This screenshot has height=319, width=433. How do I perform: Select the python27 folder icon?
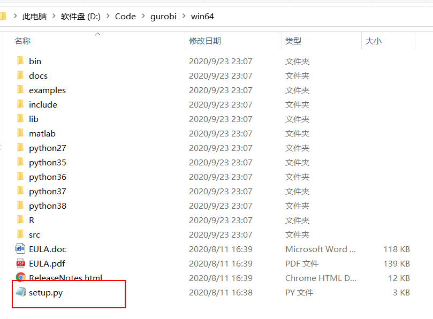click(20, 148)
